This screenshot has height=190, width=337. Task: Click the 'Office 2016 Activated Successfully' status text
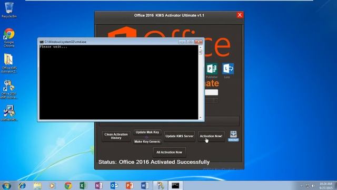[x=164, y=162]
